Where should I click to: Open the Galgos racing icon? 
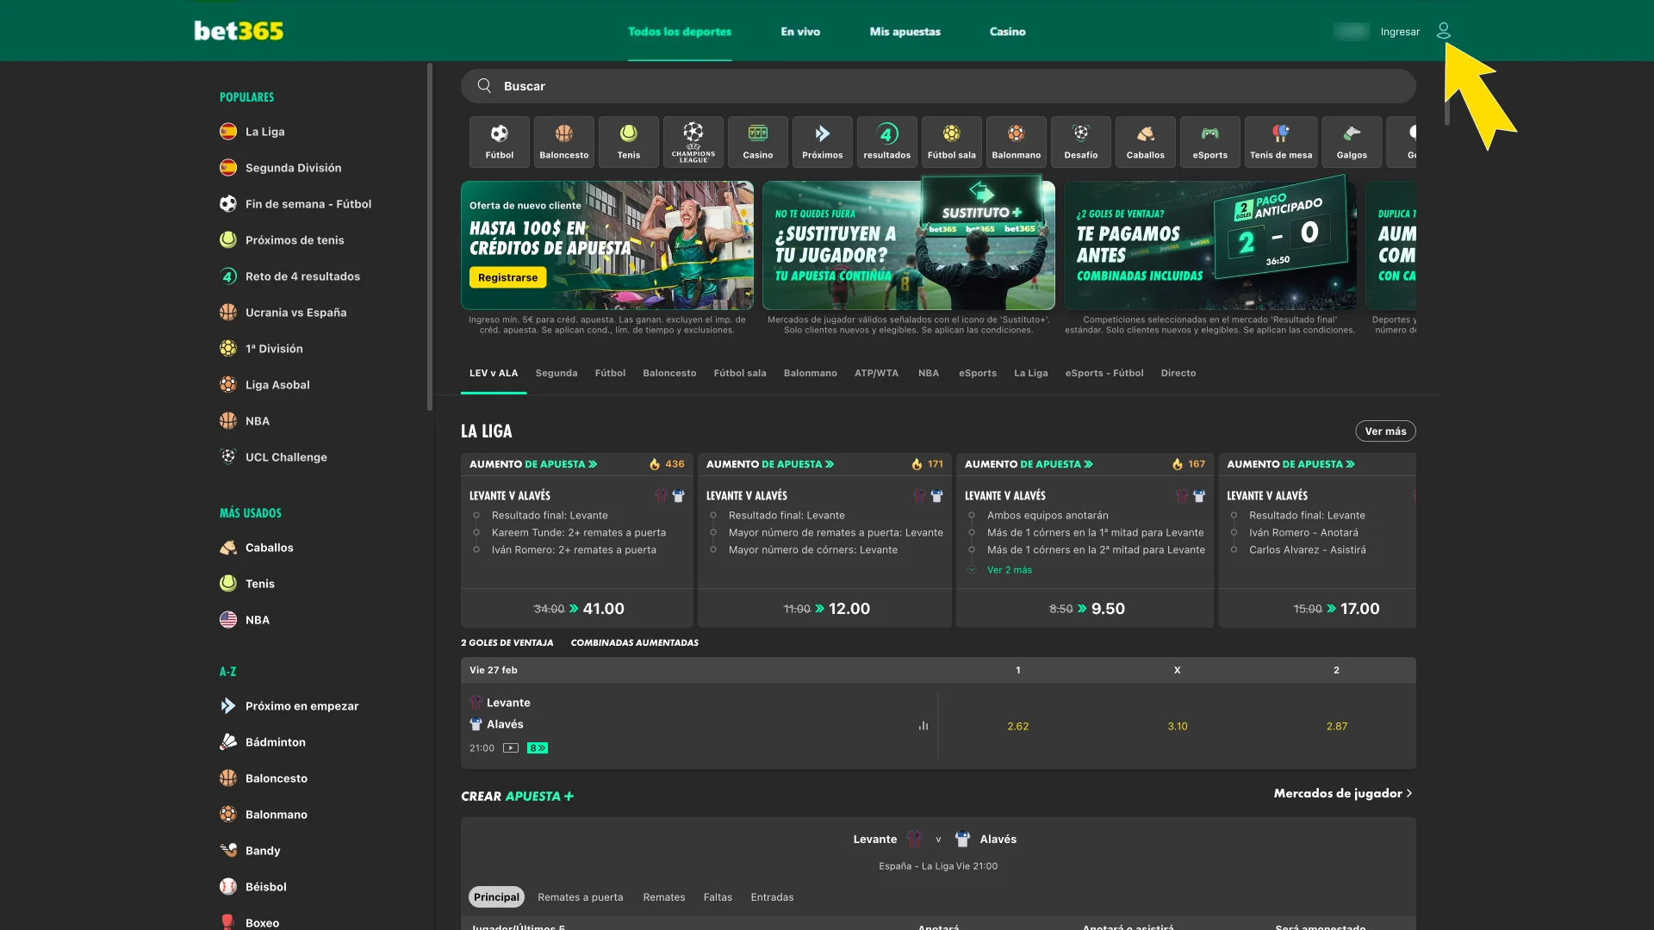[1352, 141]
